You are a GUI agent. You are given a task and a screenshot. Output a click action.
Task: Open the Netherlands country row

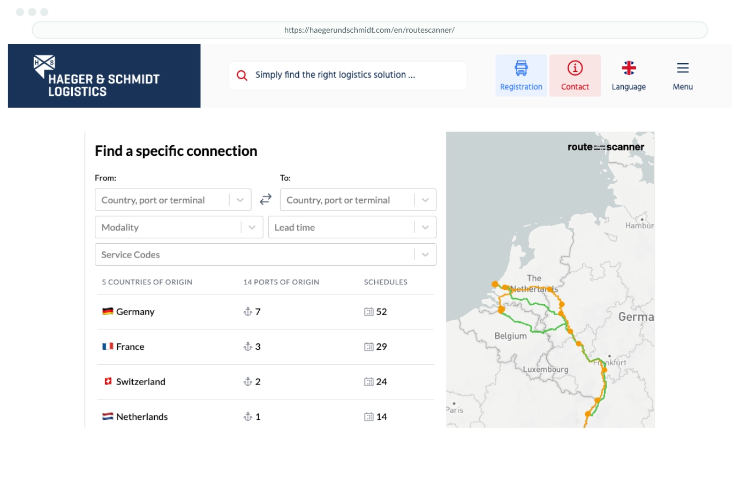click(x=266, y=415)
